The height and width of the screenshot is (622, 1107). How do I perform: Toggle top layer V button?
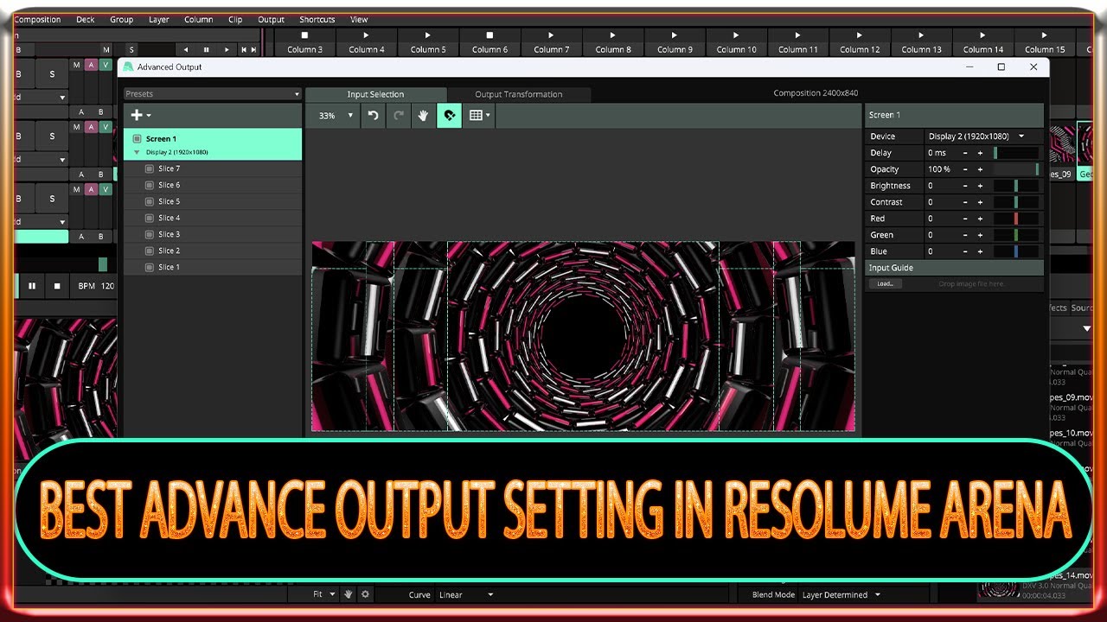tap(106, 65)
